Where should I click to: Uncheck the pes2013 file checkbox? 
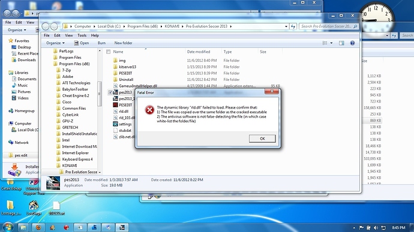110,92
